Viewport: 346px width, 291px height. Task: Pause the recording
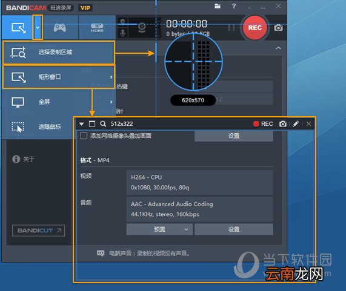coord(231,28)
